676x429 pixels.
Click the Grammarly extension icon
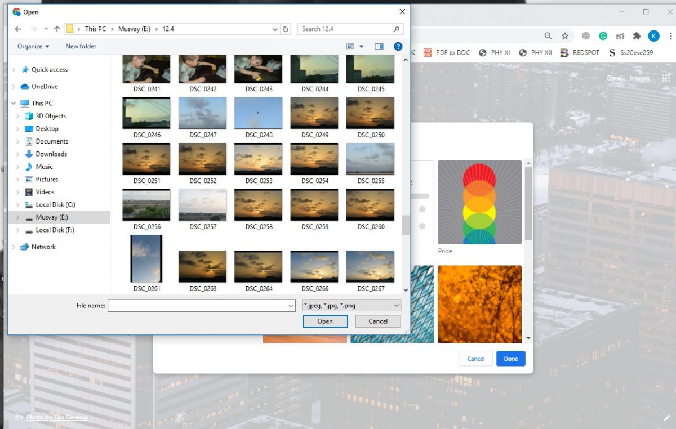coord(603,36)
